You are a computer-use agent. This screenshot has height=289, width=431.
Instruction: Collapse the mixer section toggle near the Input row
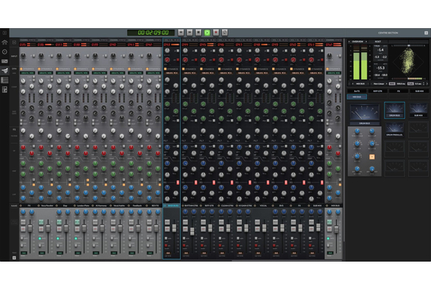coord(14,42)
